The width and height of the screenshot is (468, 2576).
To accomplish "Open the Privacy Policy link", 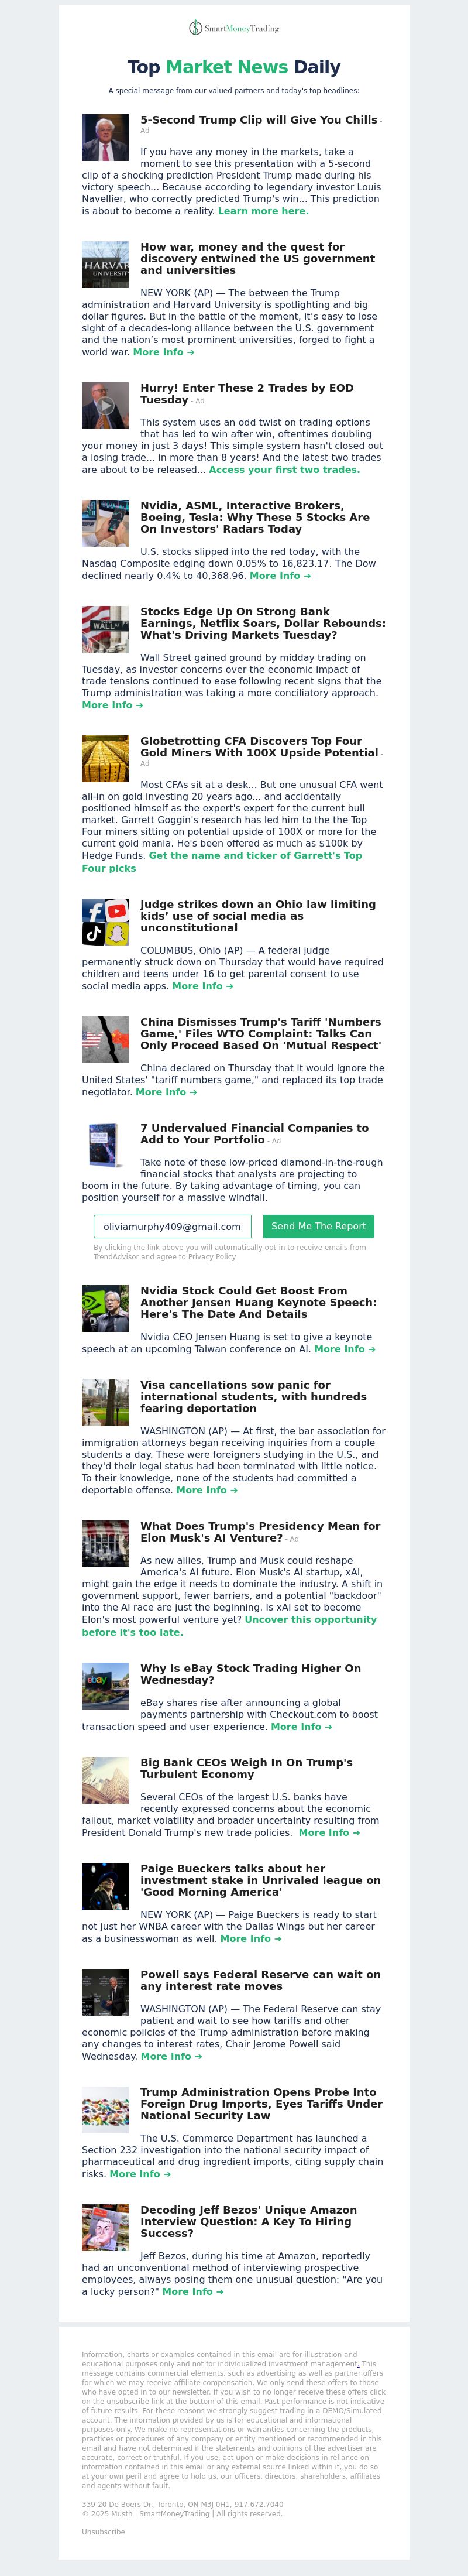I will 212,1257.
